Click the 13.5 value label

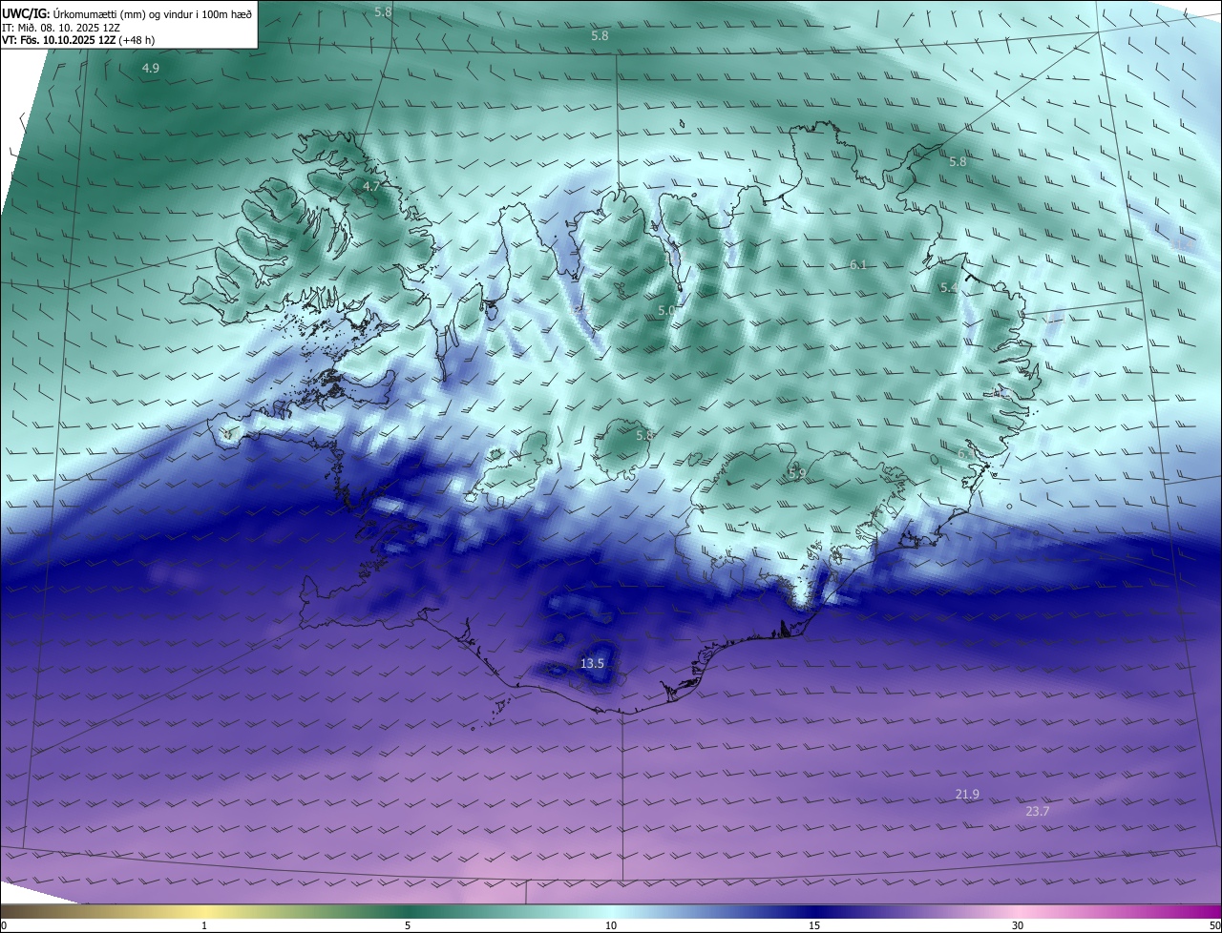(x=592, y=663)
